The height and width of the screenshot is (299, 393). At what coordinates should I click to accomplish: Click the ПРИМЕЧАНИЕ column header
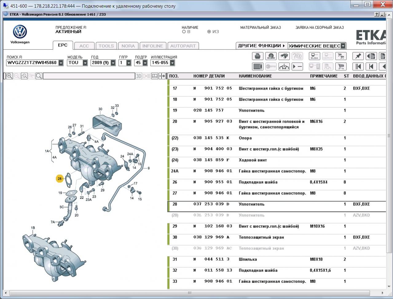tap(324, 76)
